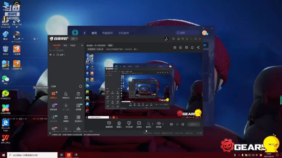This screenshot has width=282, height=158.
Task: Select the 全屏 1 source row
Action: (x=66, y=55)
